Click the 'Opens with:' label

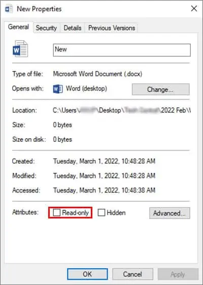pyautogui.click(x=28, y=88)
